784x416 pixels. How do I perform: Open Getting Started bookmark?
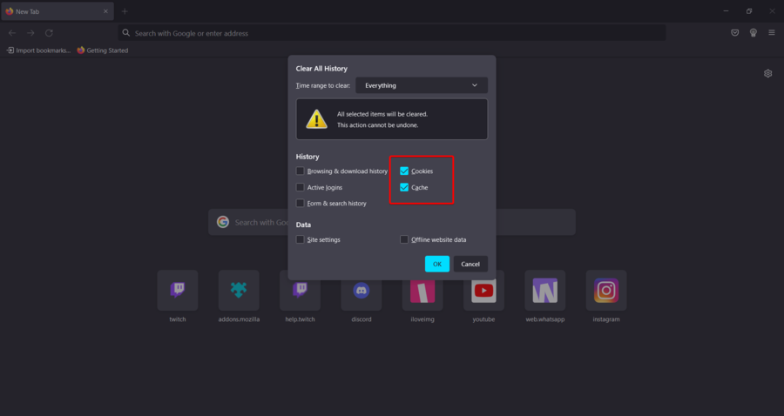pyautogui.click(x=103, y=50)
